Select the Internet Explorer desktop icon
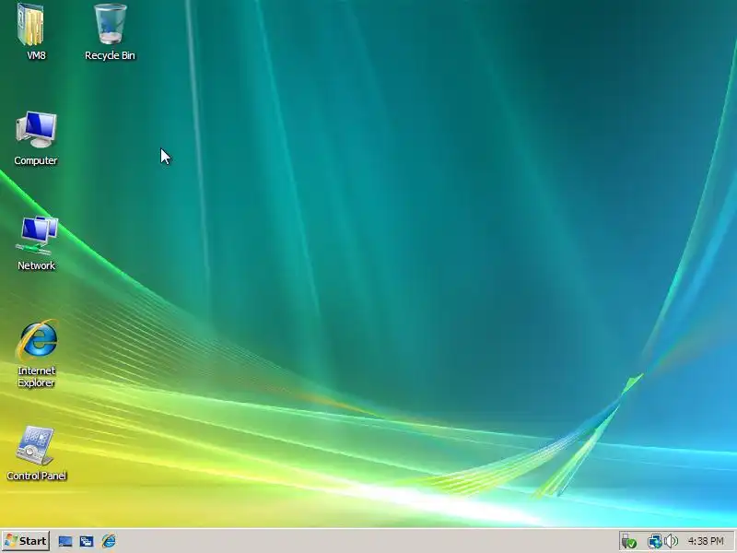The height and width of the screenshot is (553, 737). (x=37, y=340)
